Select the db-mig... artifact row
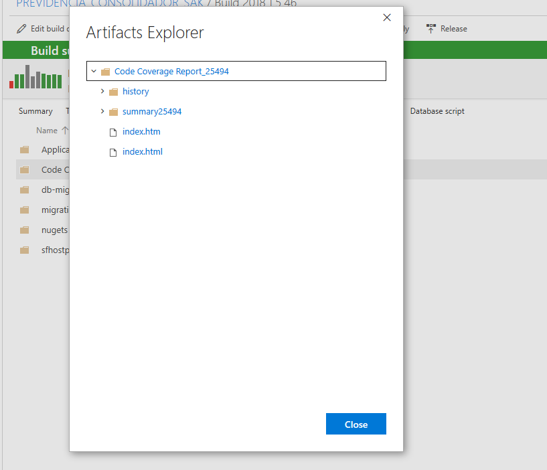547x470 pixels. (43, 190)
